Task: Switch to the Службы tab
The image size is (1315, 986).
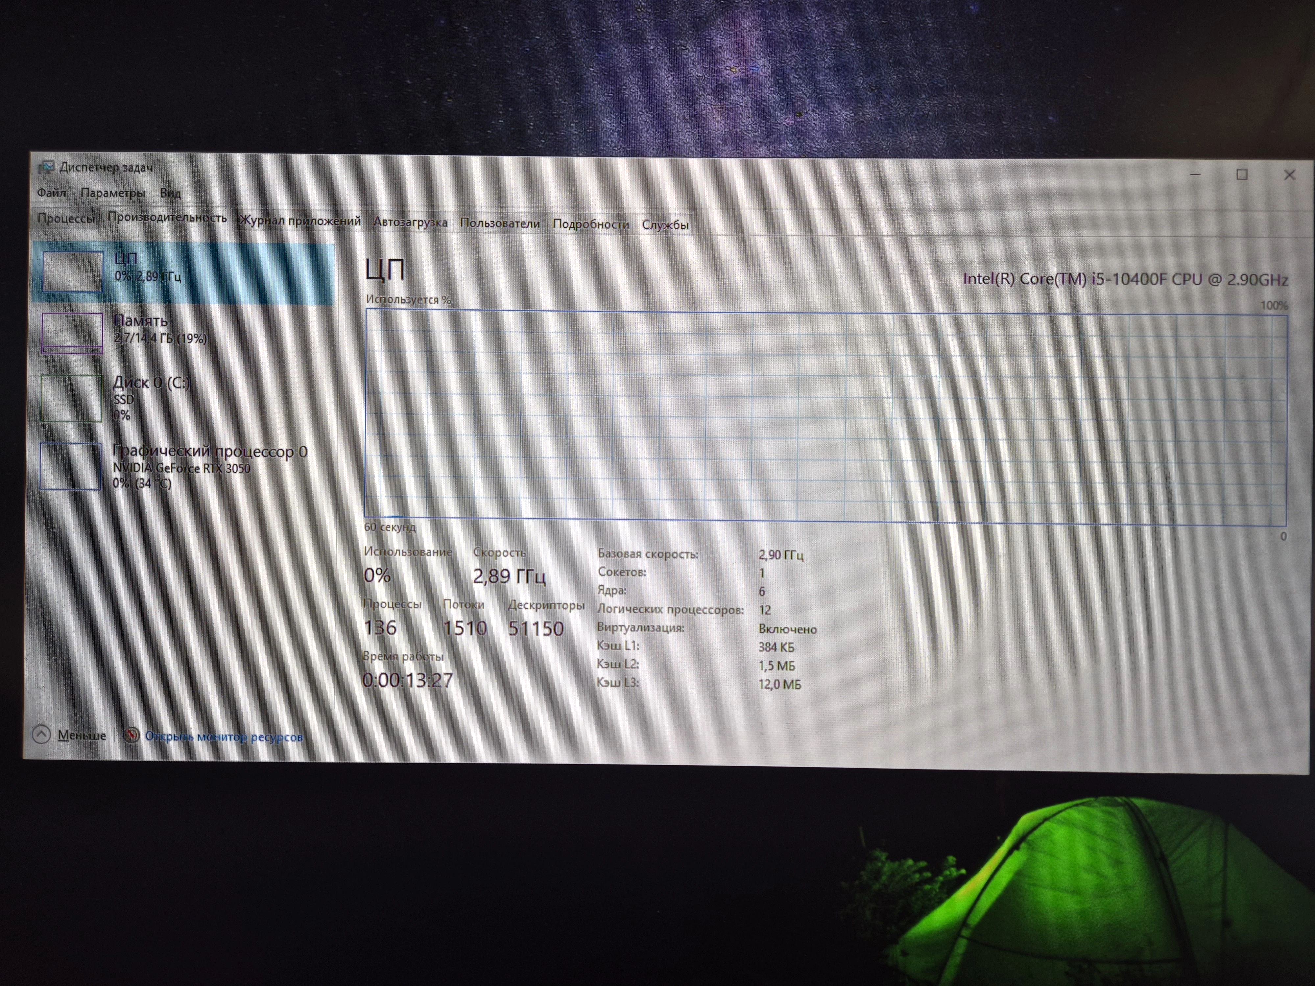Action: (665, 225)
